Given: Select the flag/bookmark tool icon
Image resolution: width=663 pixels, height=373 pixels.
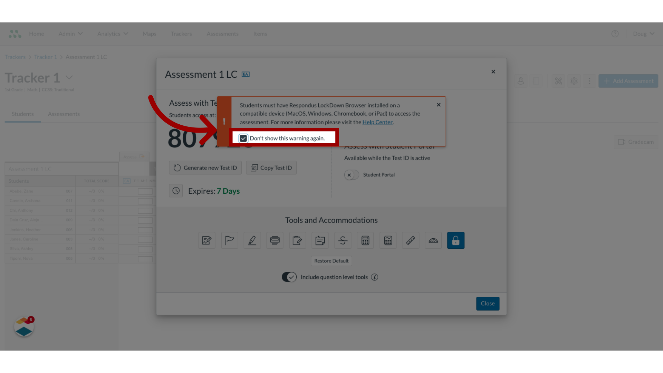Looking at the screenshot, I should point(230,240).
